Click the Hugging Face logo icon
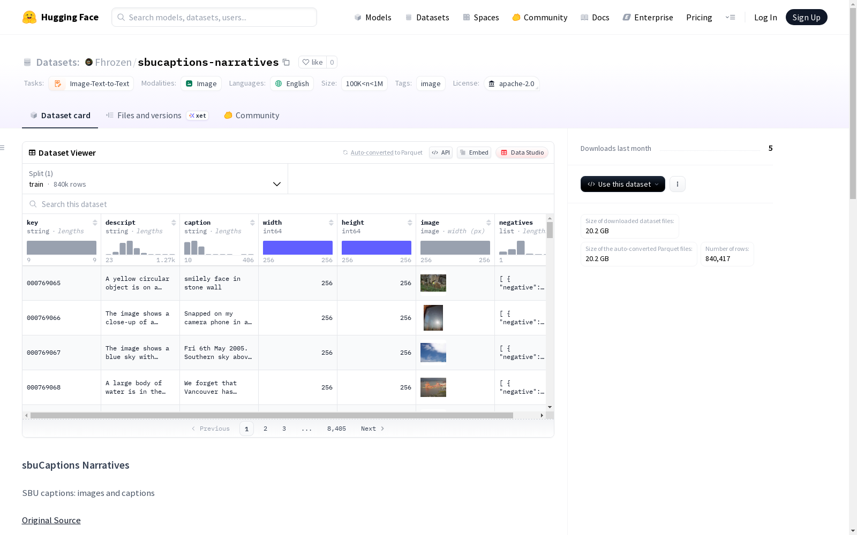The image size is (857, 535). point(29,17)
